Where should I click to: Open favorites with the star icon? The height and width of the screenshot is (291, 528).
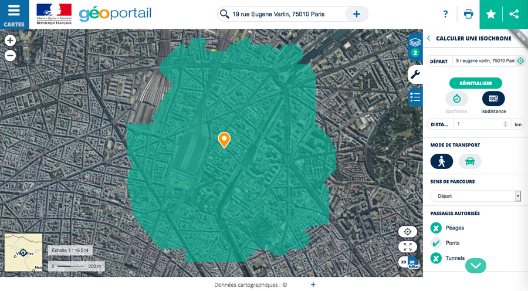(491, 14)
